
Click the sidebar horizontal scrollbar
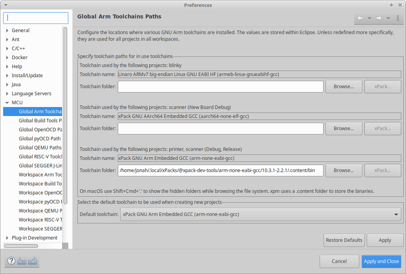click(22, 246)
